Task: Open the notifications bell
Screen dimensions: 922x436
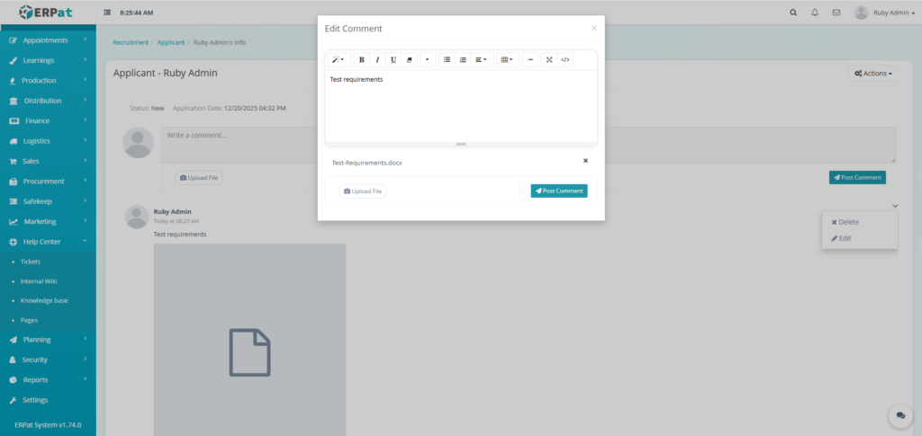Action: (814, 13)
